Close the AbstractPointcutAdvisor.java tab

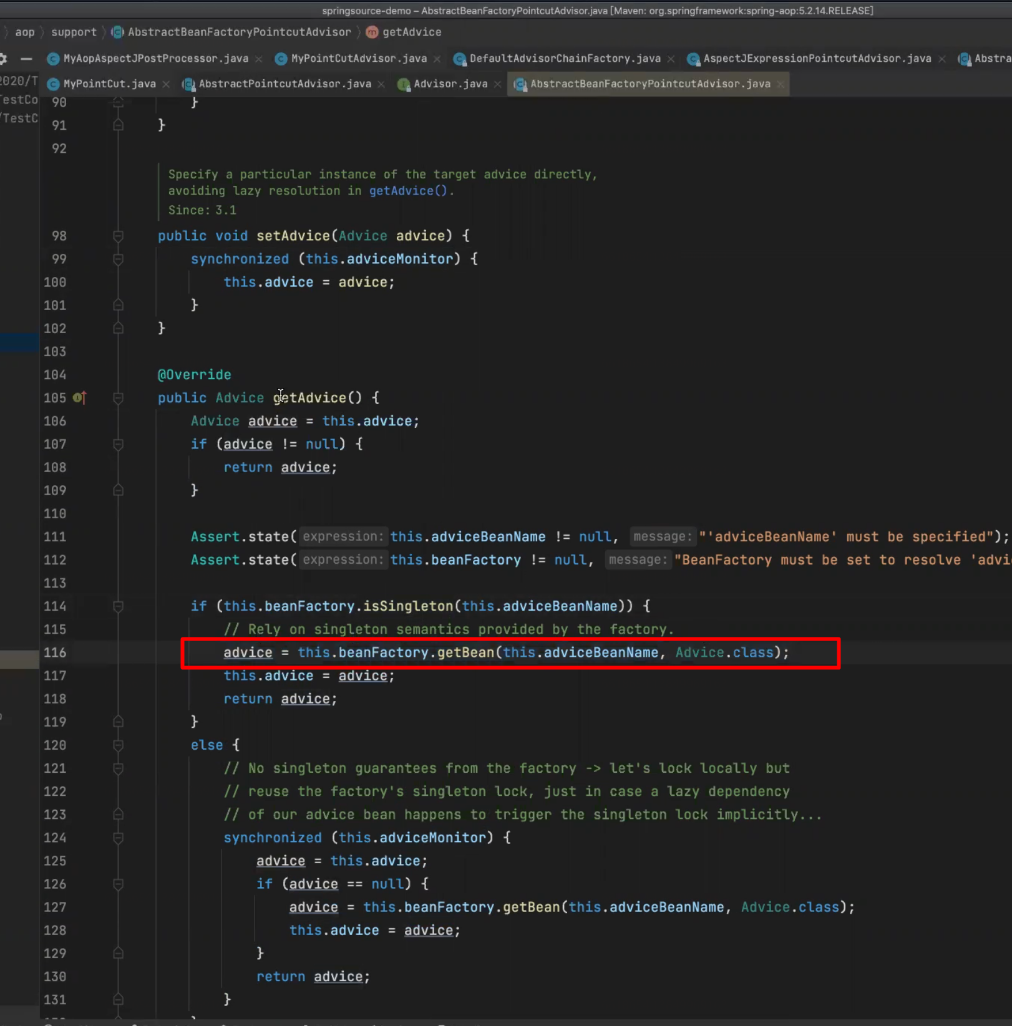click(381, 84)
